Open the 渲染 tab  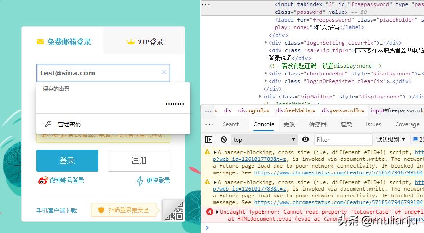(346, 124)
